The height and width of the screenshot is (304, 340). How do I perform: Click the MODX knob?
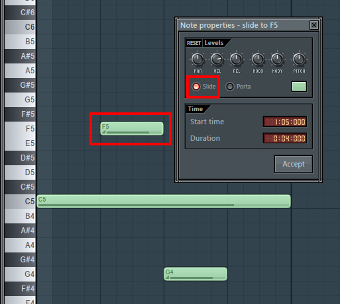tap(258, 59)
